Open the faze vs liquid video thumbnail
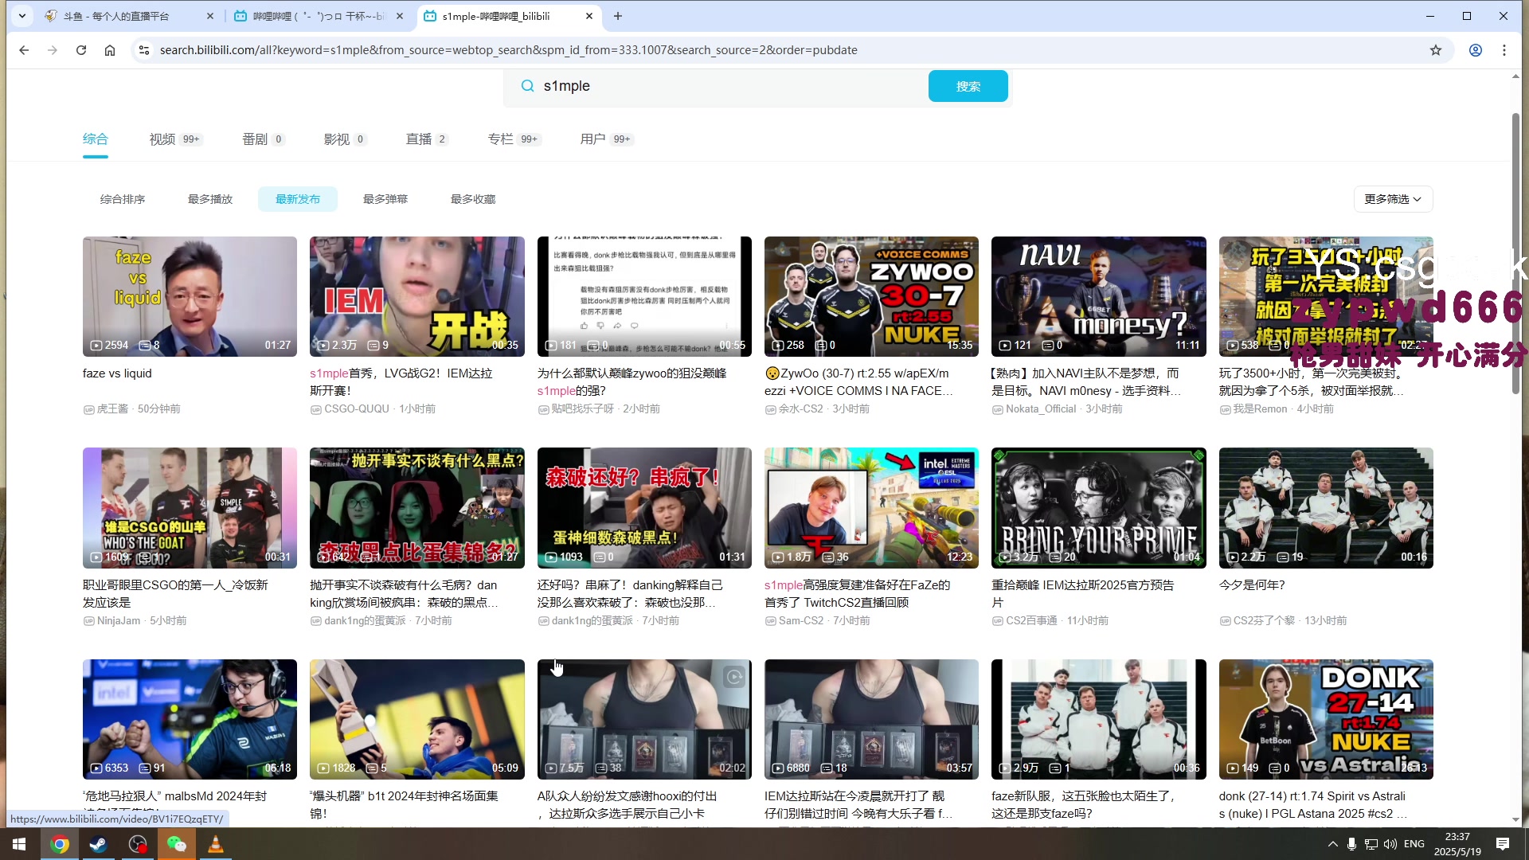 point(190,296)
